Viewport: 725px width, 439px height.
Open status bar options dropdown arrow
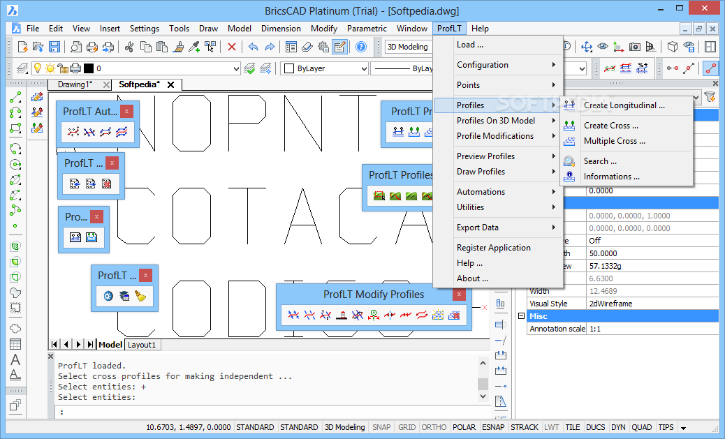pyautogui.click(x=683, y=428)
